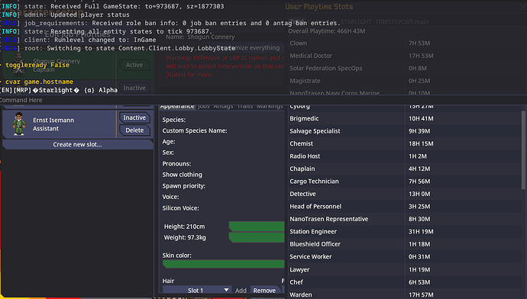Select the Detective playtime row
527x299 pixels.
click(405, 194)
